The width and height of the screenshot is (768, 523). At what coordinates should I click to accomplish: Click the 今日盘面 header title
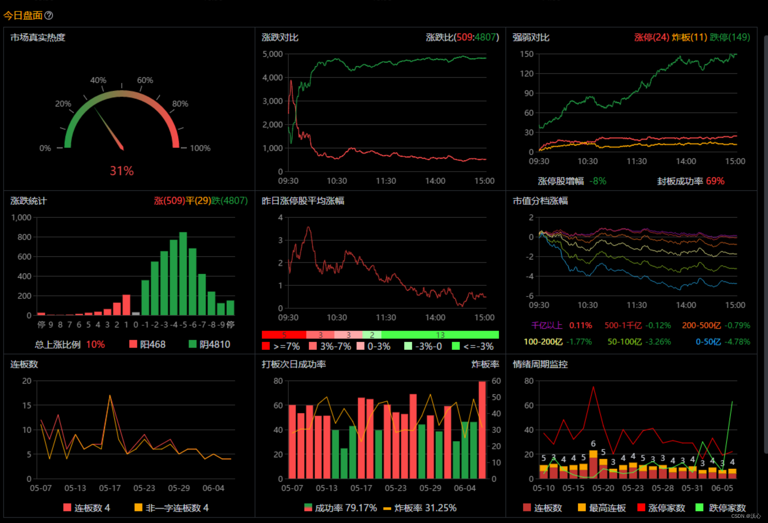pyautogui.click(x=23, y=15)
